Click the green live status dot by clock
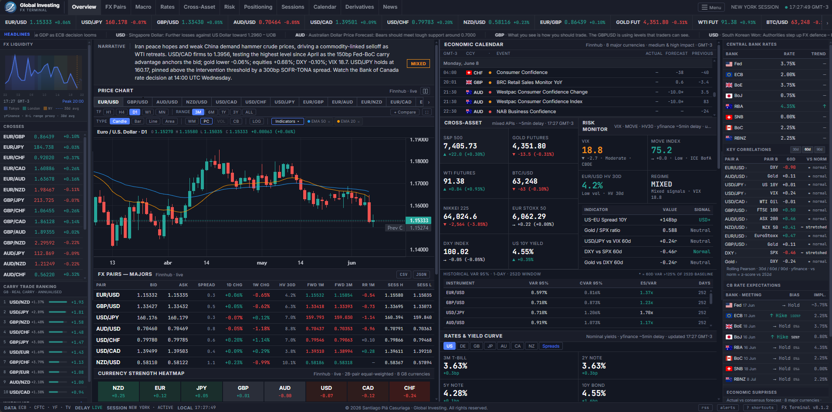Screen dimensions: 832x412 786,7
